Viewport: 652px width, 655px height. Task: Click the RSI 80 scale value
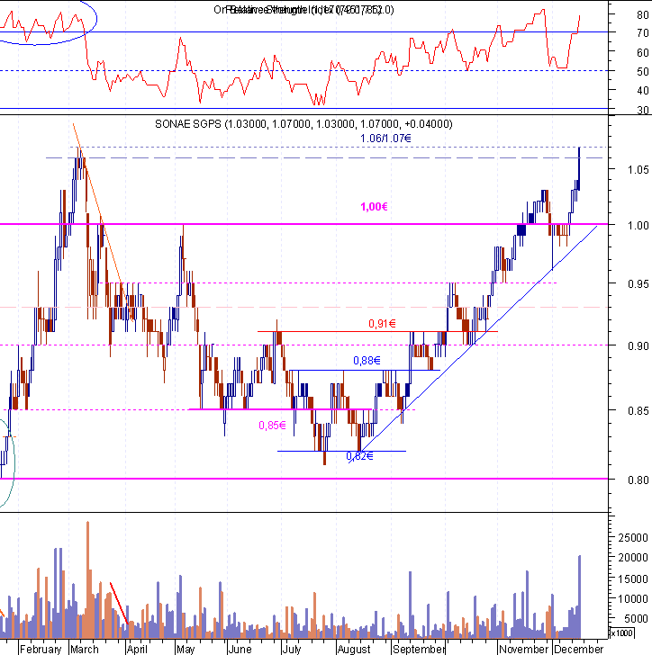click(x=643, y=14)
